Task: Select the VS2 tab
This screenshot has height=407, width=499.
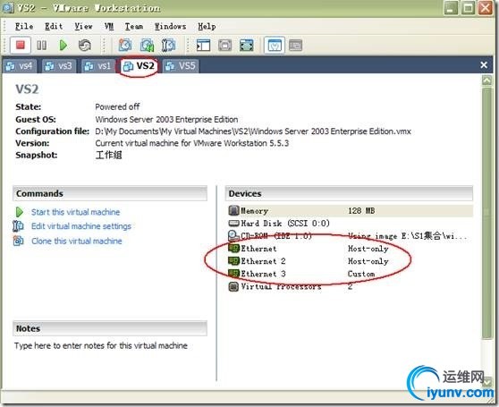Action: [x=140, y=66]
